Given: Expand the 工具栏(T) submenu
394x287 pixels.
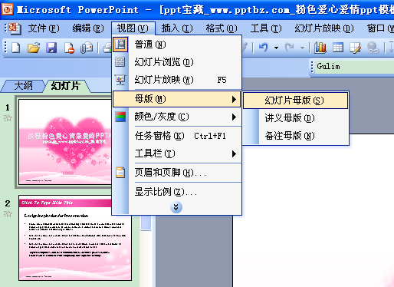Looking at the screenshot, I should tap(177, 153).
